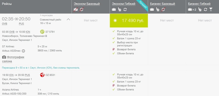Click the crossed-out exchange icon under Бизнес Базовый
The image size is (219, 96).
coord(163,10)
